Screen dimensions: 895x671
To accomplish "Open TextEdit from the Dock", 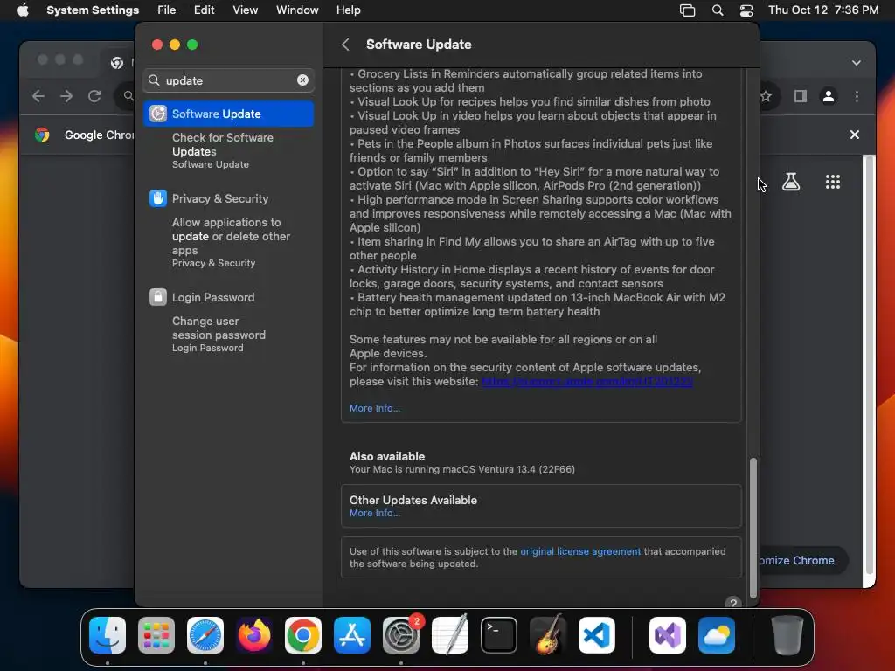I will [x=450, y=635].
